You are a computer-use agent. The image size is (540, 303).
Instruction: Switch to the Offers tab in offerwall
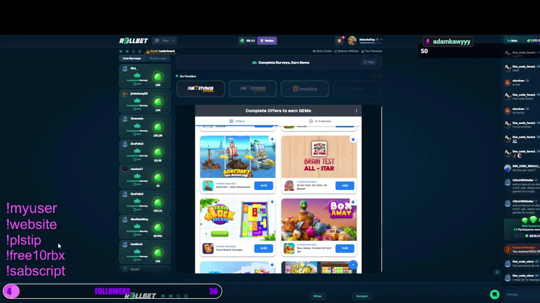coord(237,121)
